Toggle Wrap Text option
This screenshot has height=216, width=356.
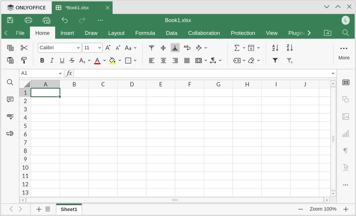click(x=187, y=48)
